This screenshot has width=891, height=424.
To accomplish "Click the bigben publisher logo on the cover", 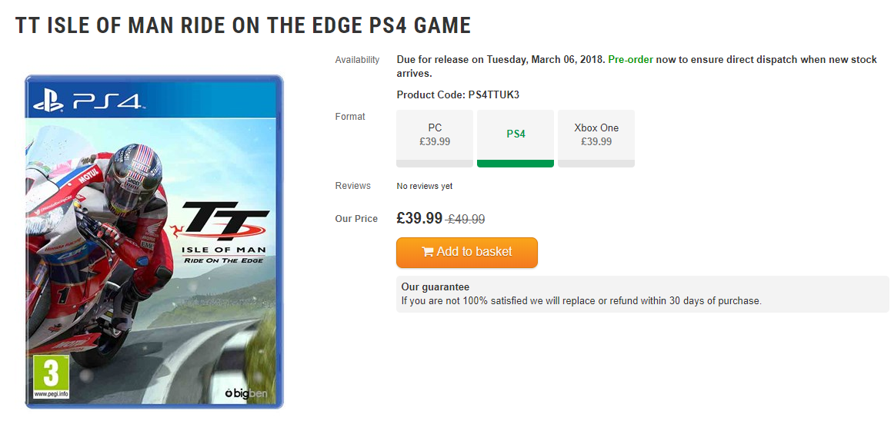I will [245, 393].
